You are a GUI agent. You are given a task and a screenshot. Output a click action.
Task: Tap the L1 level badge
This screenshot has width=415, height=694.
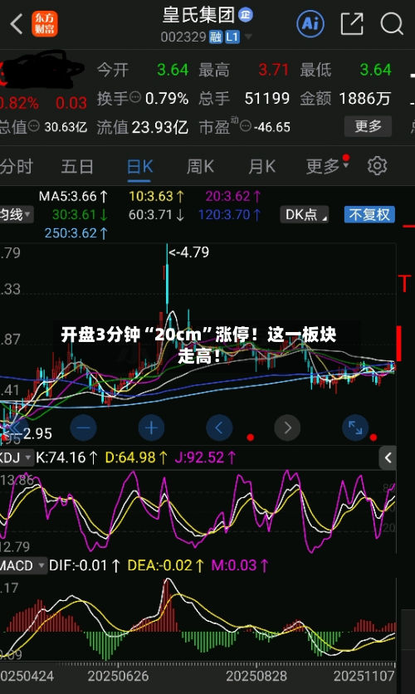[x=232, y=37]
